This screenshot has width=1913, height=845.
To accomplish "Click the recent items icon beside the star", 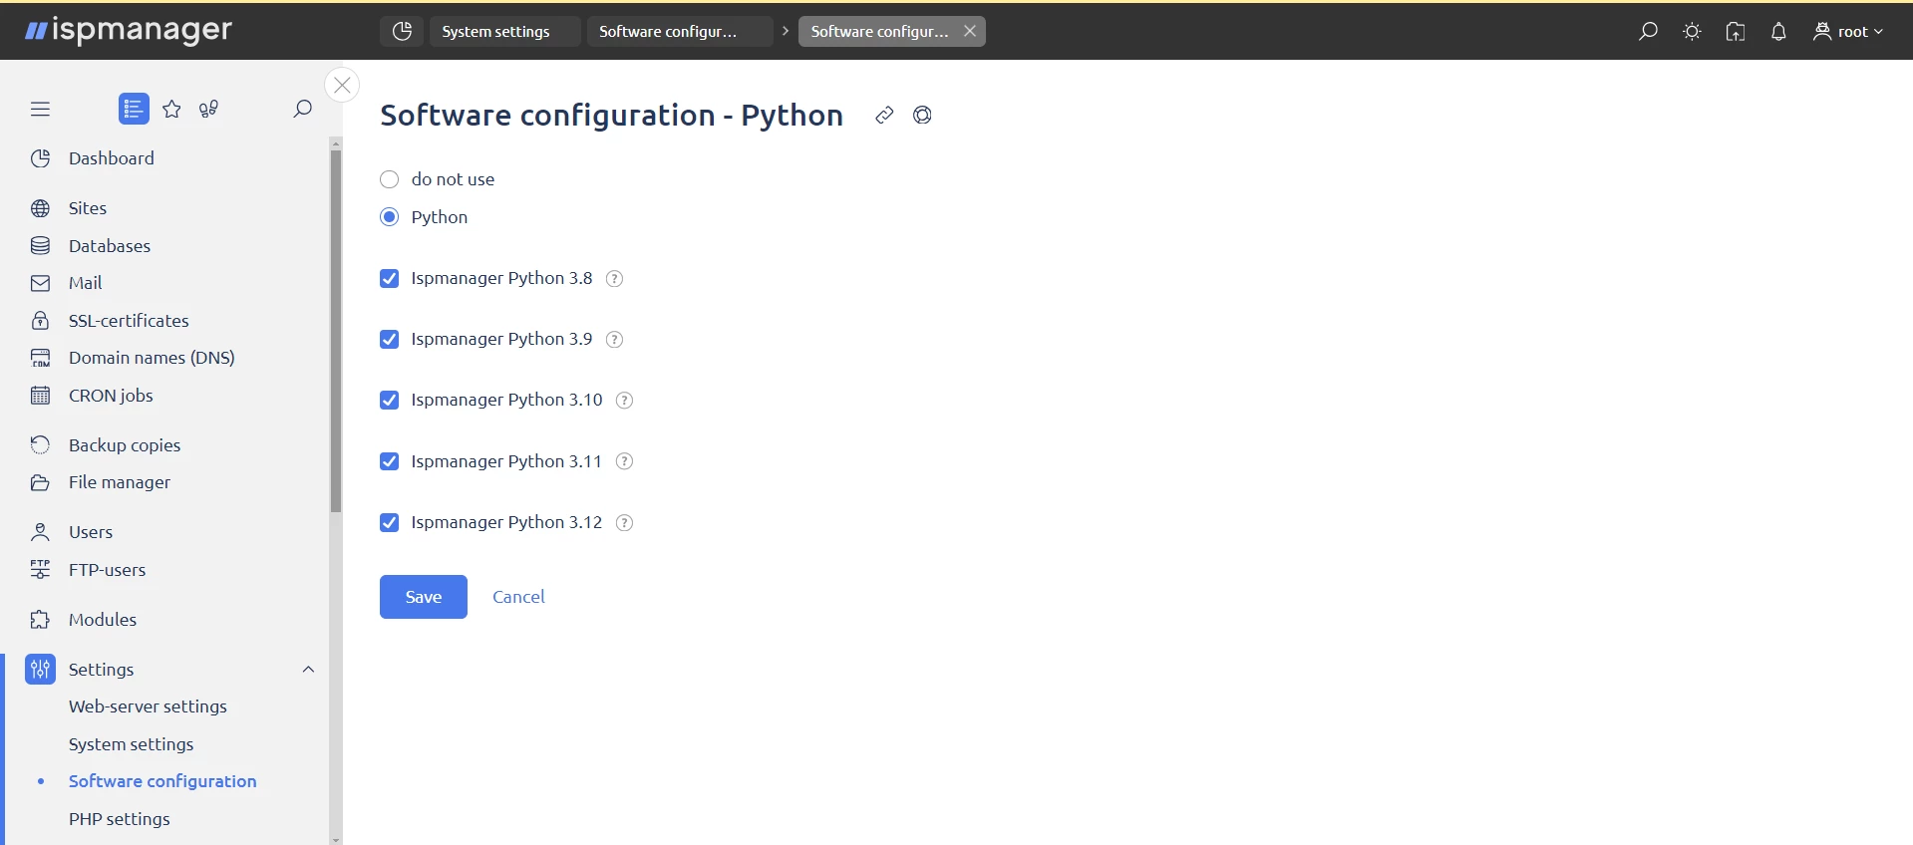I will [208, 109].
